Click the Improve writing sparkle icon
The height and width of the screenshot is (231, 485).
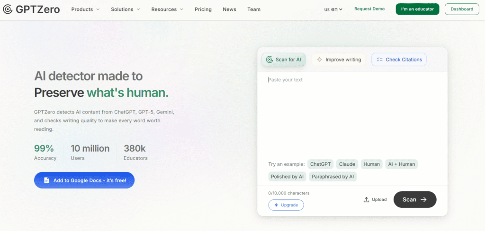click(x=320, y=60)
